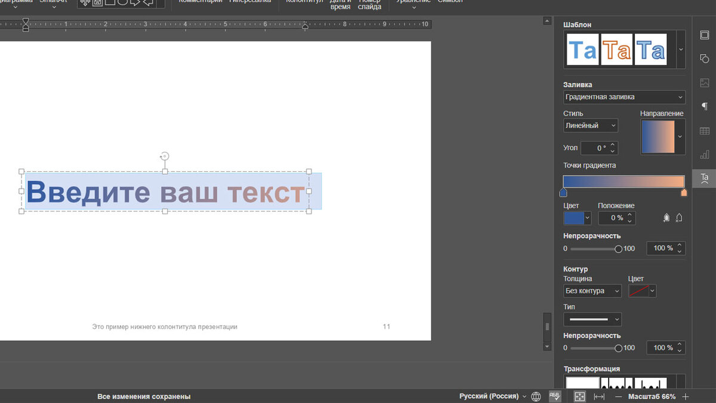Click the Положение 0 % input field

point(612,218)
